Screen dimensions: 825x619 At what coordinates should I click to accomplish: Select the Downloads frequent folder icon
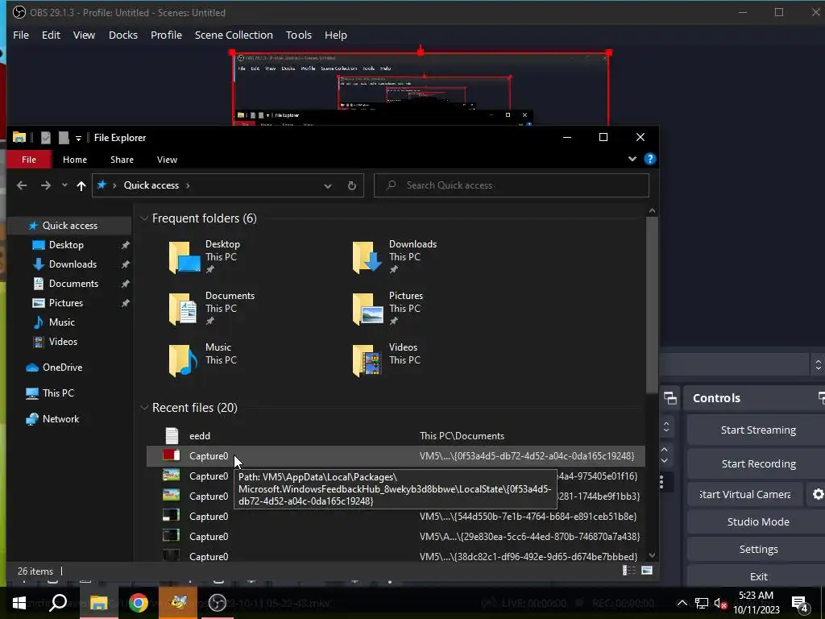[x=367, y=257]
